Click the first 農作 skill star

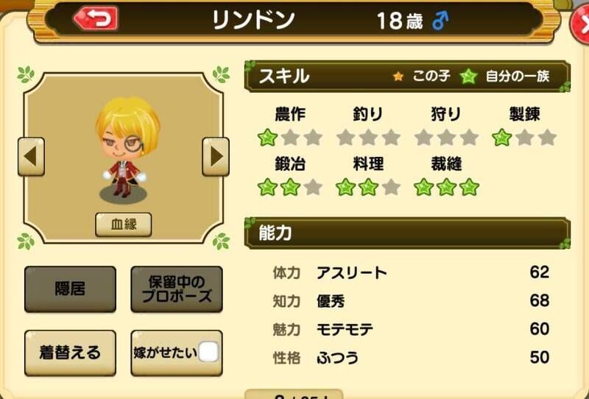268,138
